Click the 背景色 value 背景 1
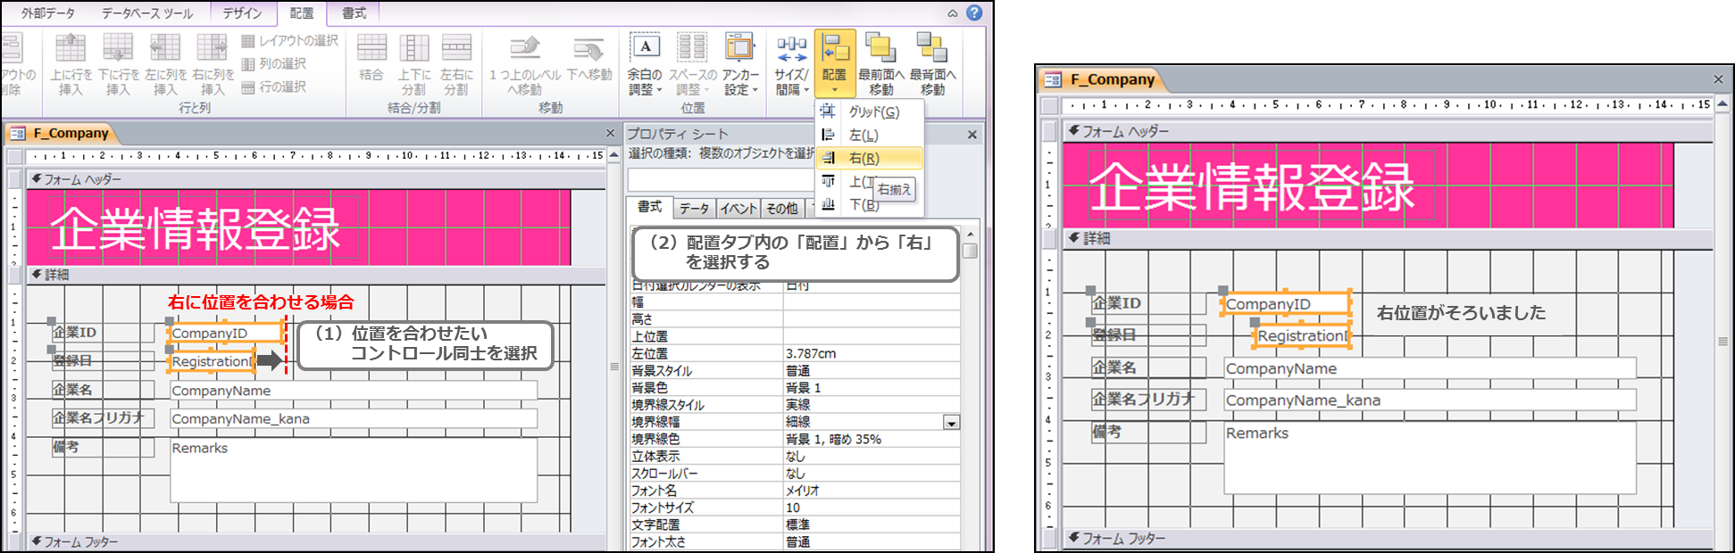This screenshot has height=553, width=1735. [x=872, y=388]
